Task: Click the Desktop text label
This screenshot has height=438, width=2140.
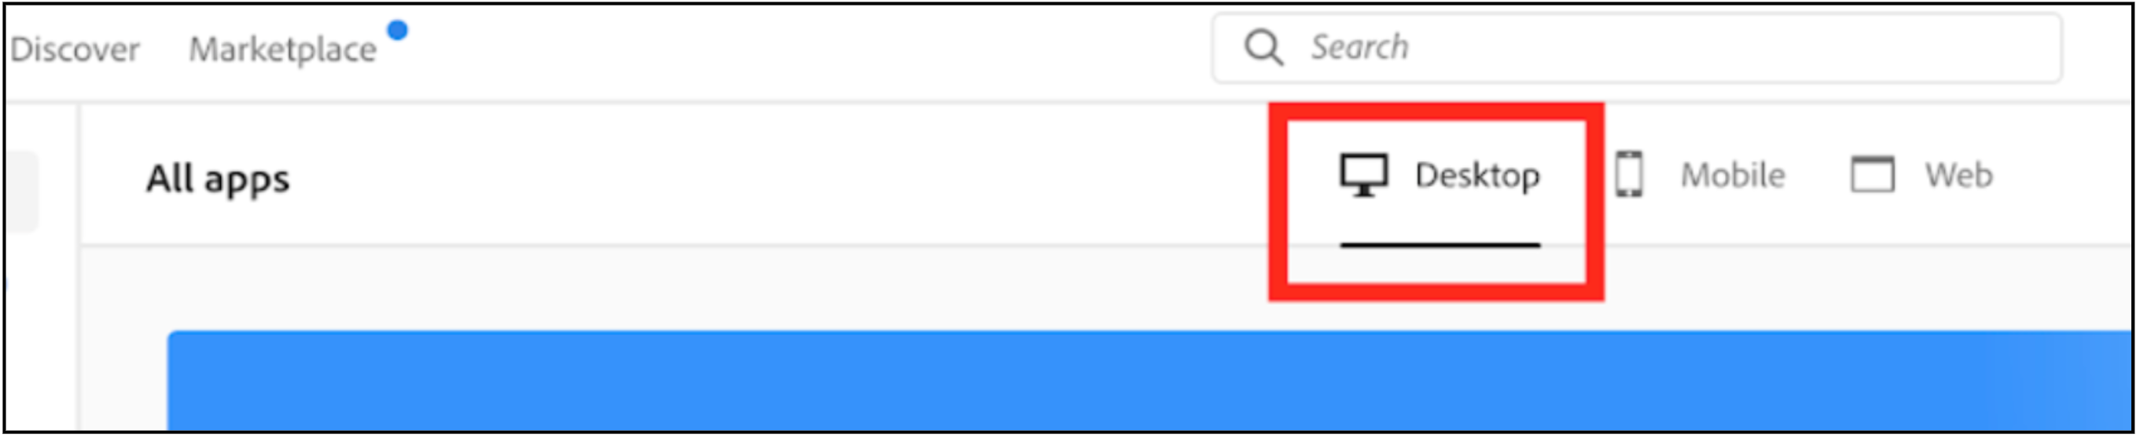Action: [1478, 177]
